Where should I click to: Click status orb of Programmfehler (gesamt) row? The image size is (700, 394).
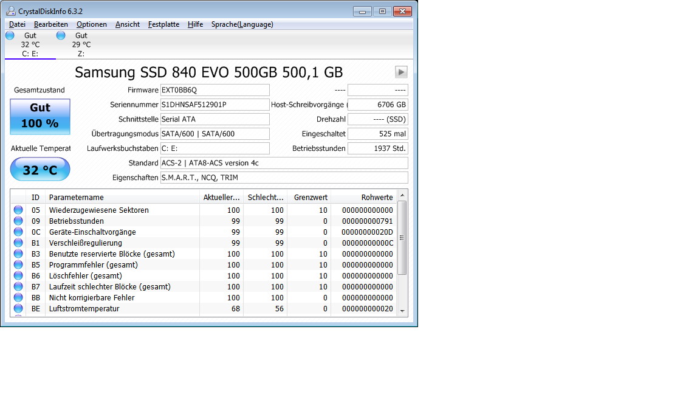pyautogui.click(x=18, y=264)
